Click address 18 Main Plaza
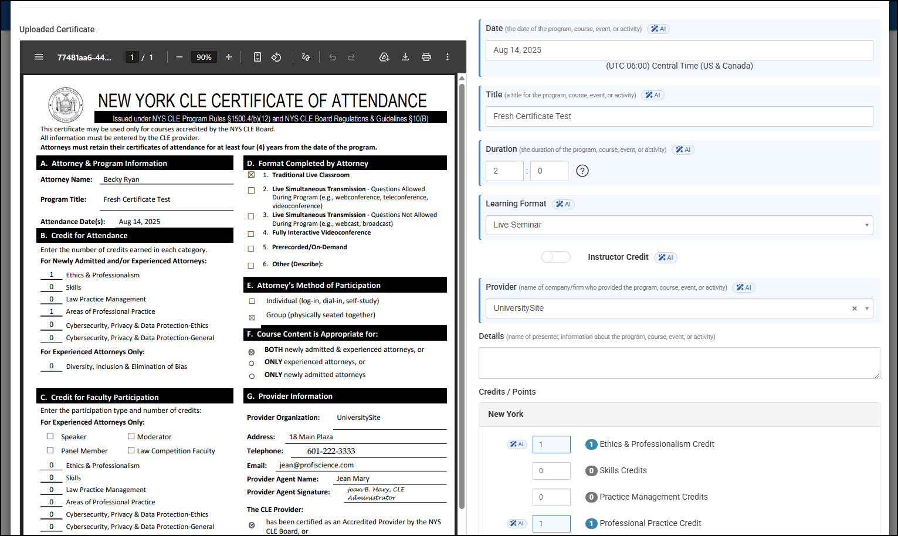The width and height of the screenshot is (898, 536). tap(311, 437)
